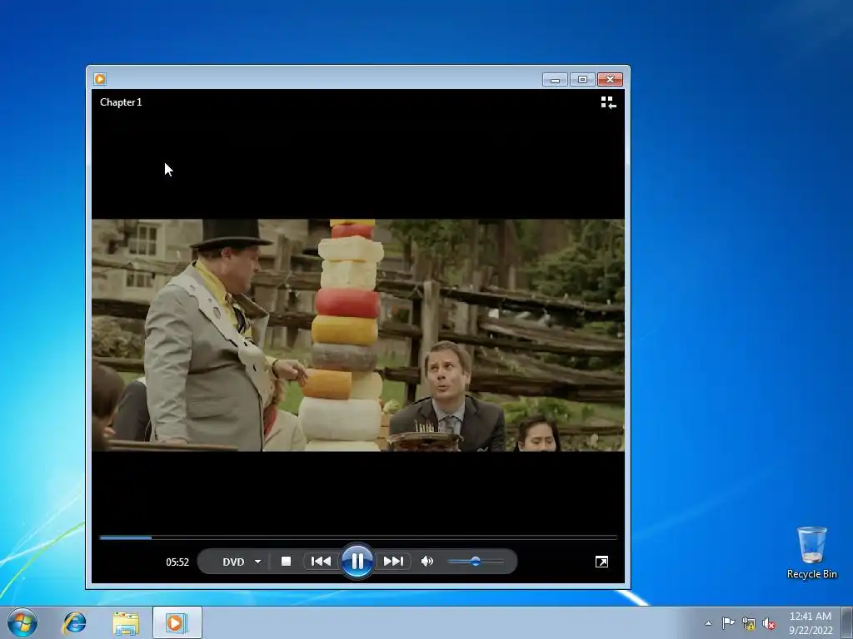
Task: Minimize the Media Player window
Action: 555,80
